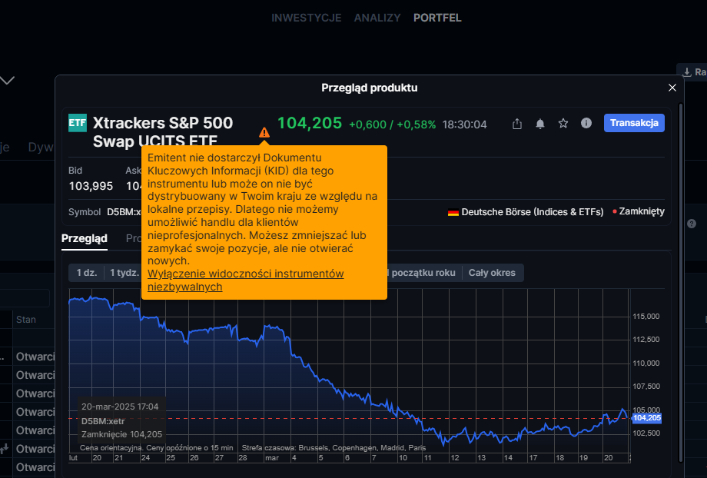Navigate to INWESTYCJE in top menu
Viewport: 707px width, 478px height.
(306, 18)
